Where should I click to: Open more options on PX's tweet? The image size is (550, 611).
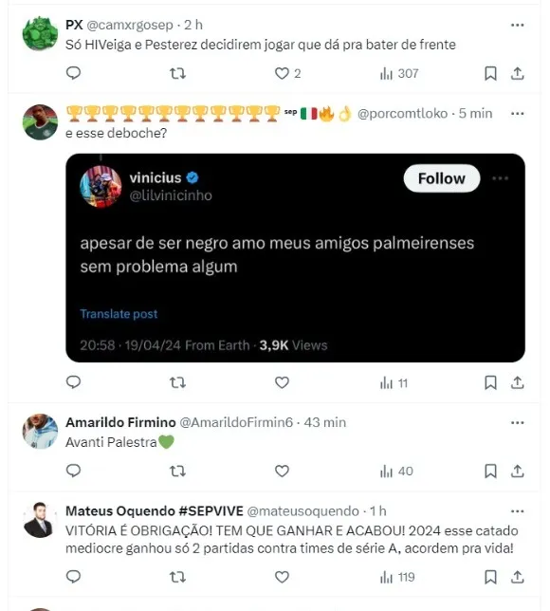click(x=517, y=25)
